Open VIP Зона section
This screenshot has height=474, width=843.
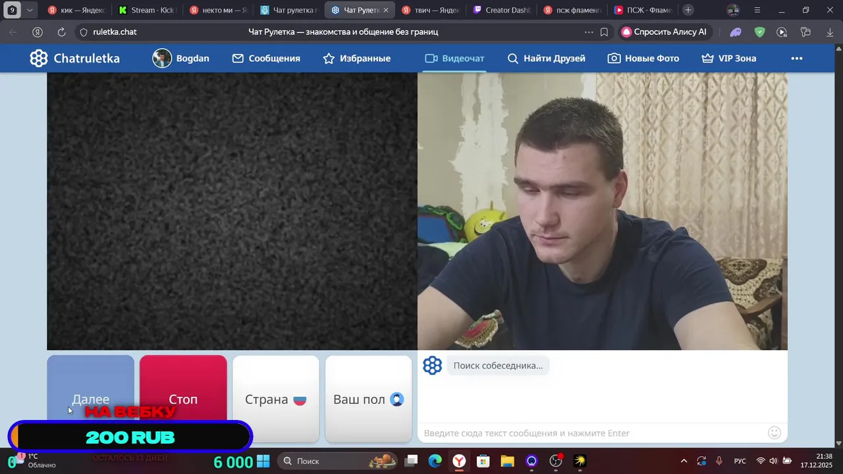click(x=728, y=58)
